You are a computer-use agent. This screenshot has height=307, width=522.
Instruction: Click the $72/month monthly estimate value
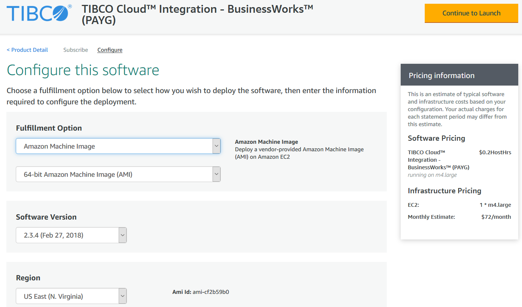point(496,217)
